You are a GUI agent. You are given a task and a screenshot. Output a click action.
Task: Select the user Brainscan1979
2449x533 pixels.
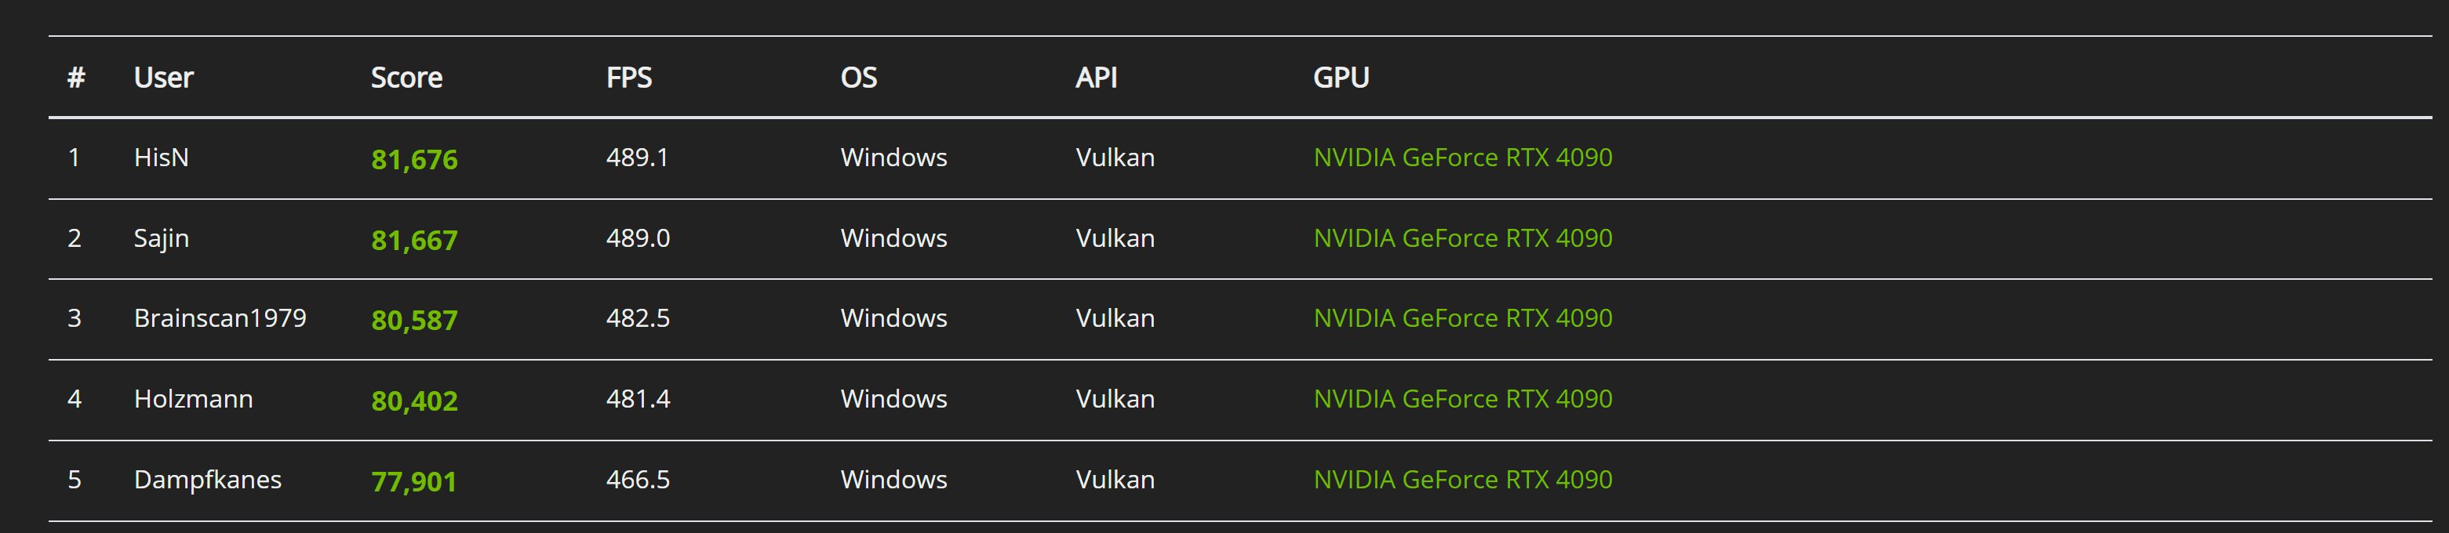pos(220,318)
